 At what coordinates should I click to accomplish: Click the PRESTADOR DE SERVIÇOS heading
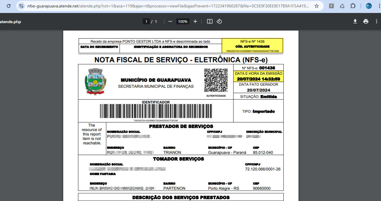point(181,126)
